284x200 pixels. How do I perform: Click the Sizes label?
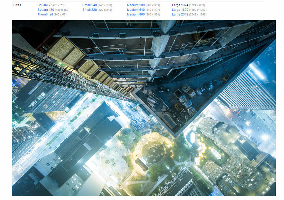tap(17, 5)
